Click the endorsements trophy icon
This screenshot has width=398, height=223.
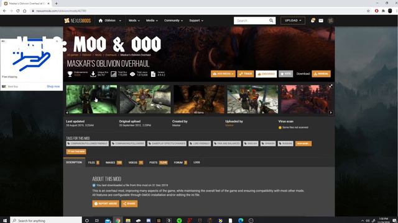tap(70, 74)
